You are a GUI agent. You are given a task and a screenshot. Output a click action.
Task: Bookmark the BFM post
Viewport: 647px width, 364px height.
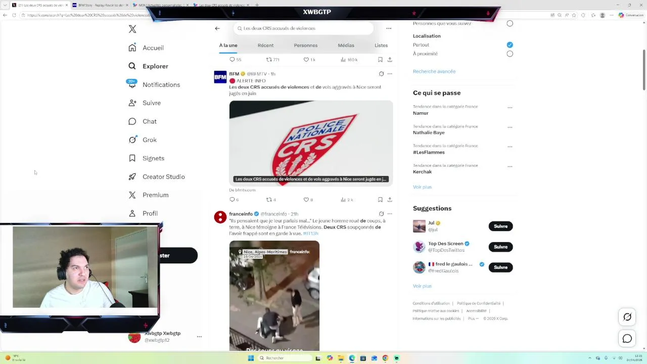380,200
